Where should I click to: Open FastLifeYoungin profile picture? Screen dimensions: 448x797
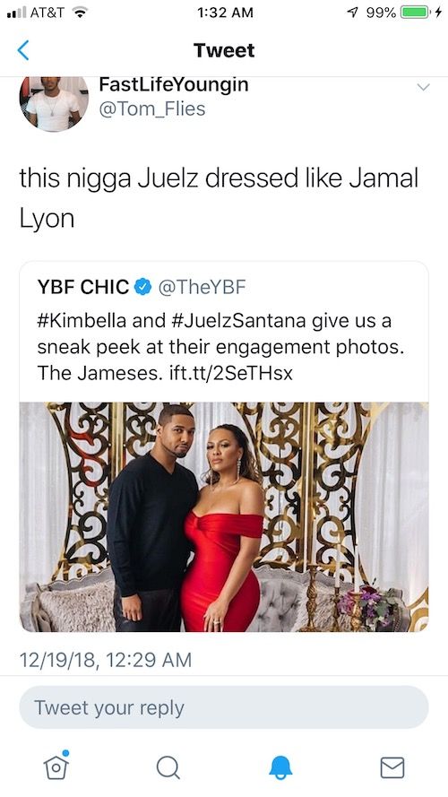point(54,104)
